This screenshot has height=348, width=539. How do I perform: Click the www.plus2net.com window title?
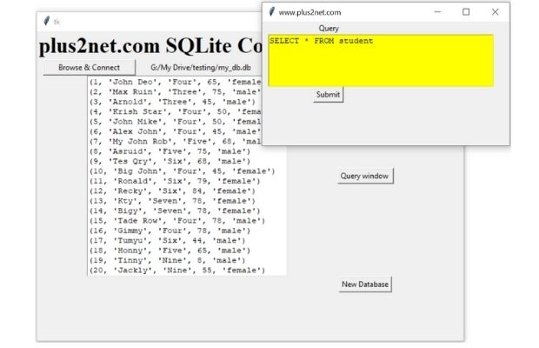pos(309,12)
